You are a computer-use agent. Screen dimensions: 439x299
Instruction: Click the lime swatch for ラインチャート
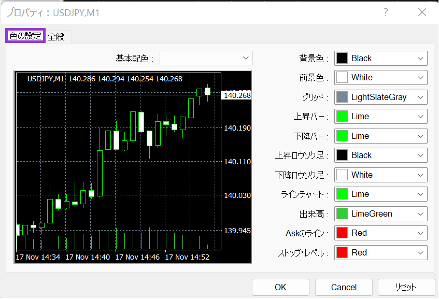[342, 194]
